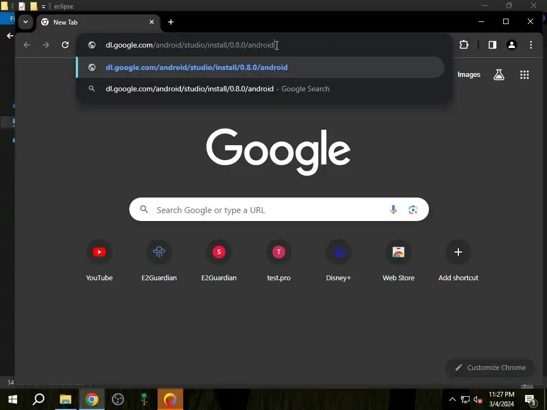Click the Chrome taskbar icon
Viewport: 547px width, 410px height.
[92, 399]
